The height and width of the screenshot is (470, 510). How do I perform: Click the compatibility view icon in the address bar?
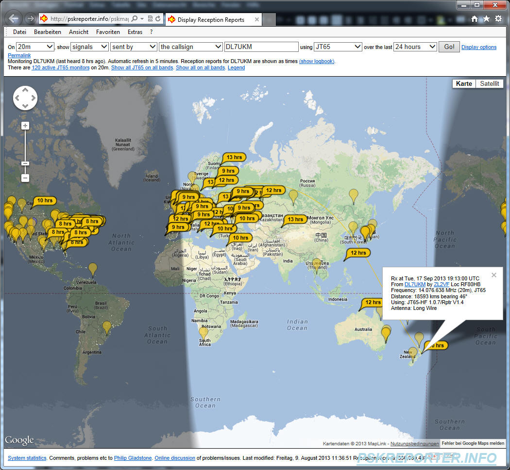coord(150,18)
